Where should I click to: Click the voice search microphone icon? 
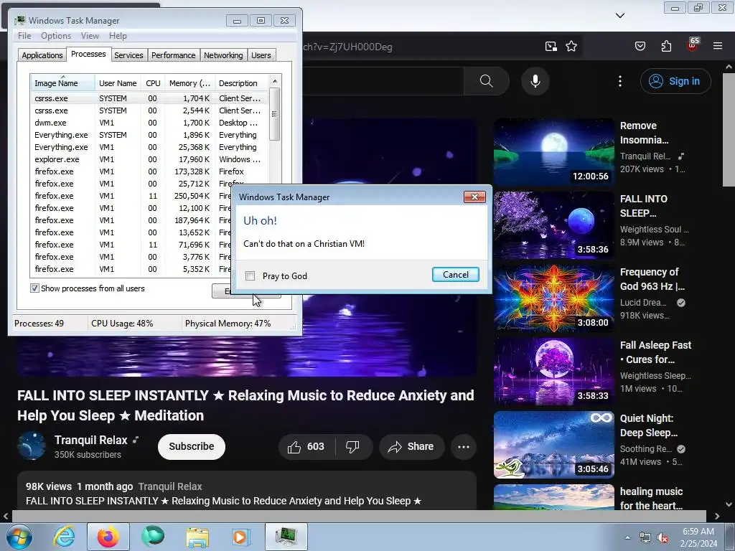point(535,81)
